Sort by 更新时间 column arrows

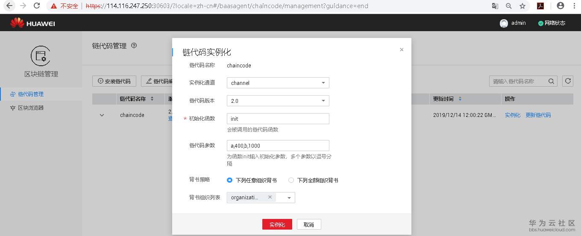[x=460, y=99]
